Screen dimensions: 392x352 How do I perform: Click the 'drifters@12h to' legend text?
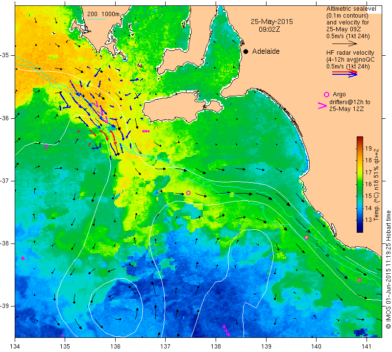(350, 102)
